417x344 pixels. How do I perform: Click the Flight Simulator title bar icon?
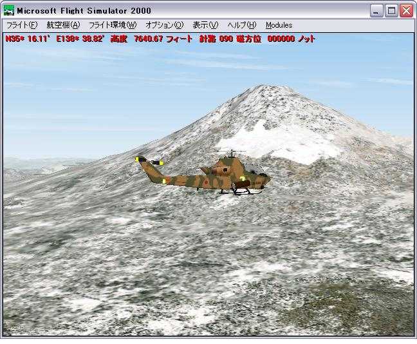tap(9, 10)
